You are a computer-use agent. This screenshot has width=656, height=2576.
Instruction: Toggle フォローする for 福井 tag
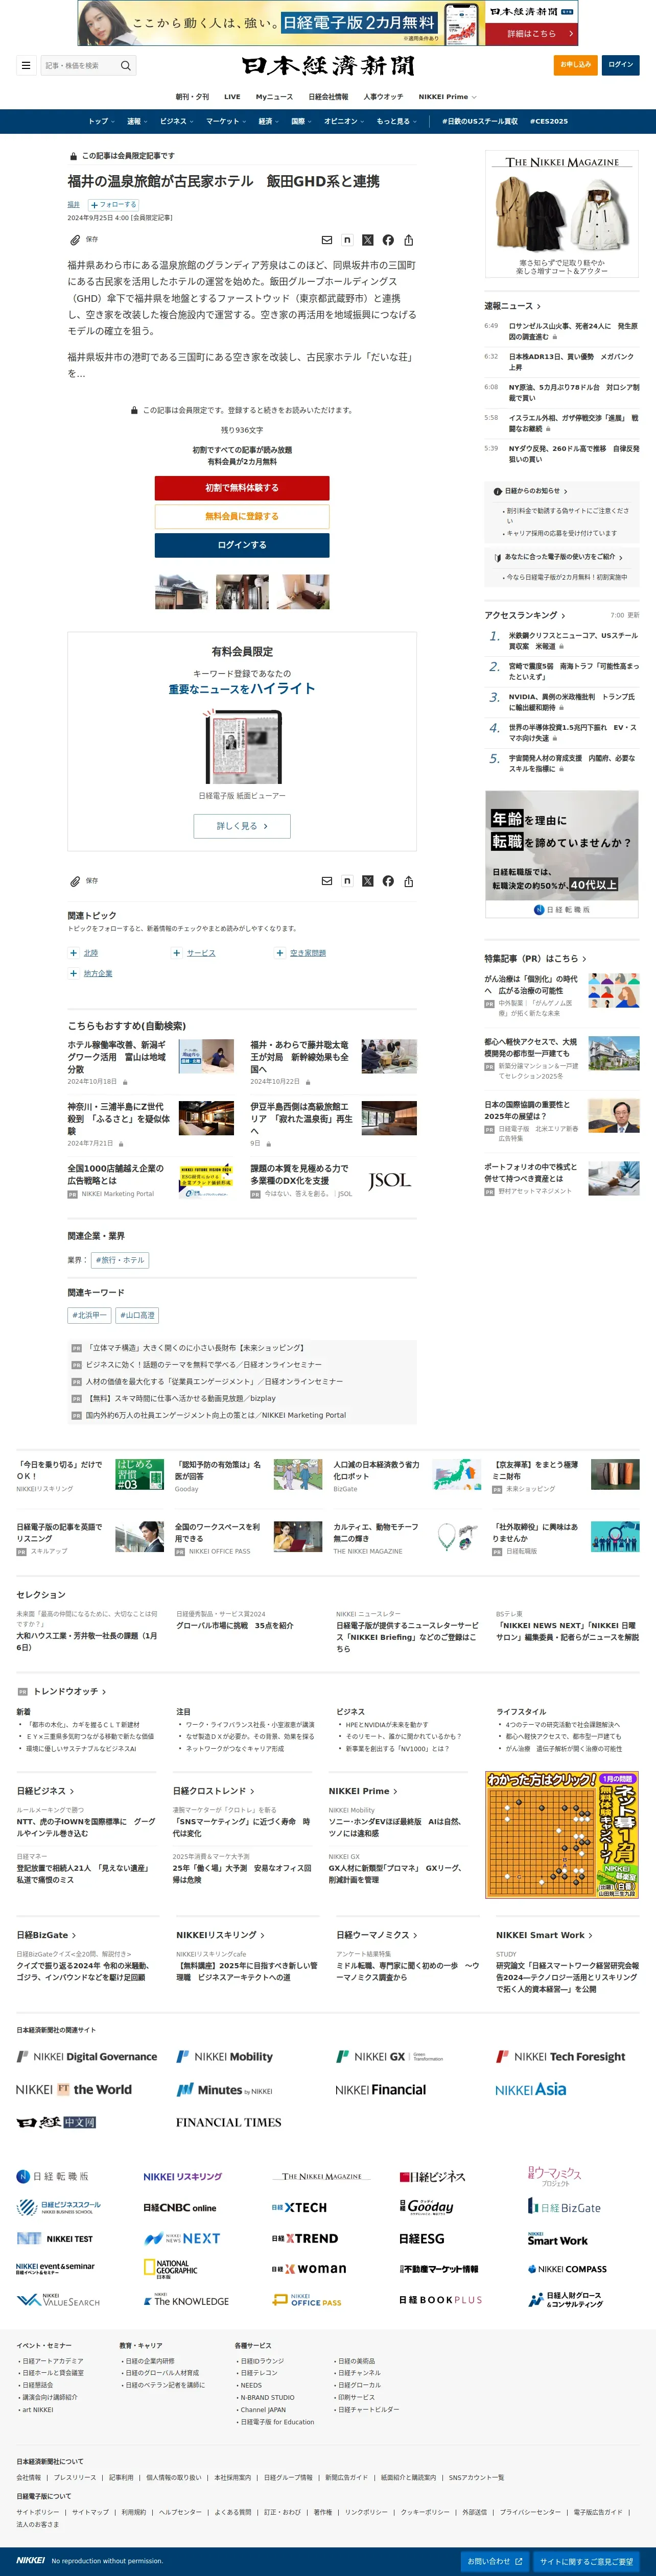113,204
